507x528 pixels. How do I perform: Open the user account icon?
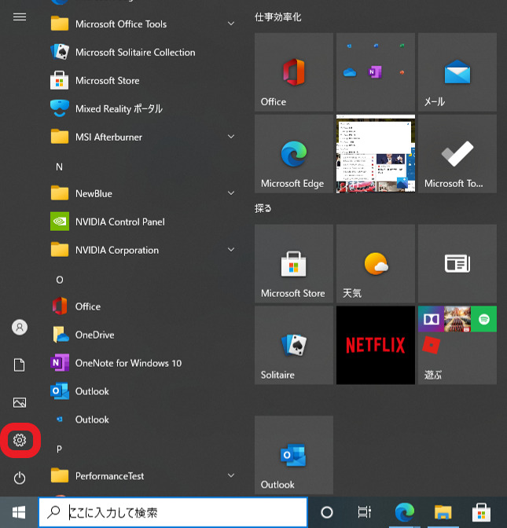(20, 327)
